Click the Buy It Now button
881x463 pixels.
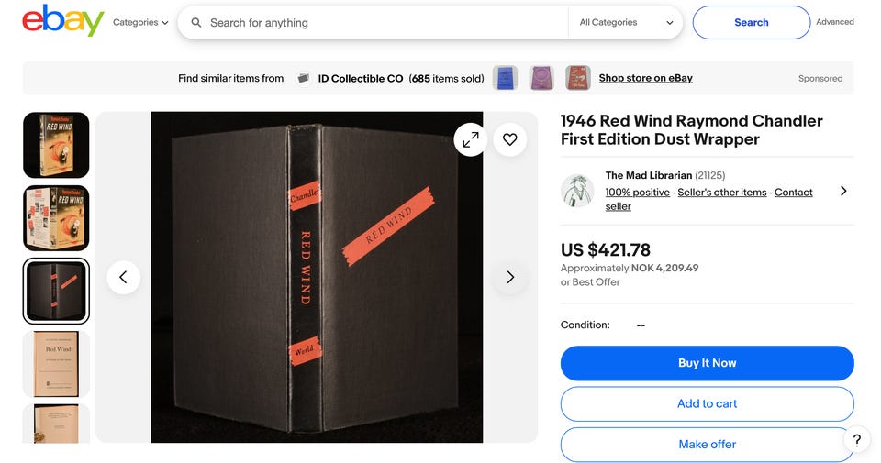[x=707, y=363]
